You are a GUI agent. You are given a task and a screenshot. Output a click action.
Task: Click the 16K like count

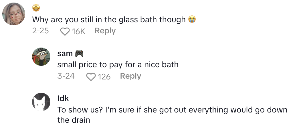79,31
